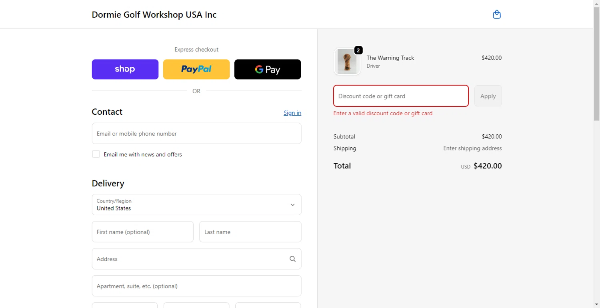Click the page vertical scrollbar thumb
The width and height of the screenshot is (600, 308).
(596, 64)
